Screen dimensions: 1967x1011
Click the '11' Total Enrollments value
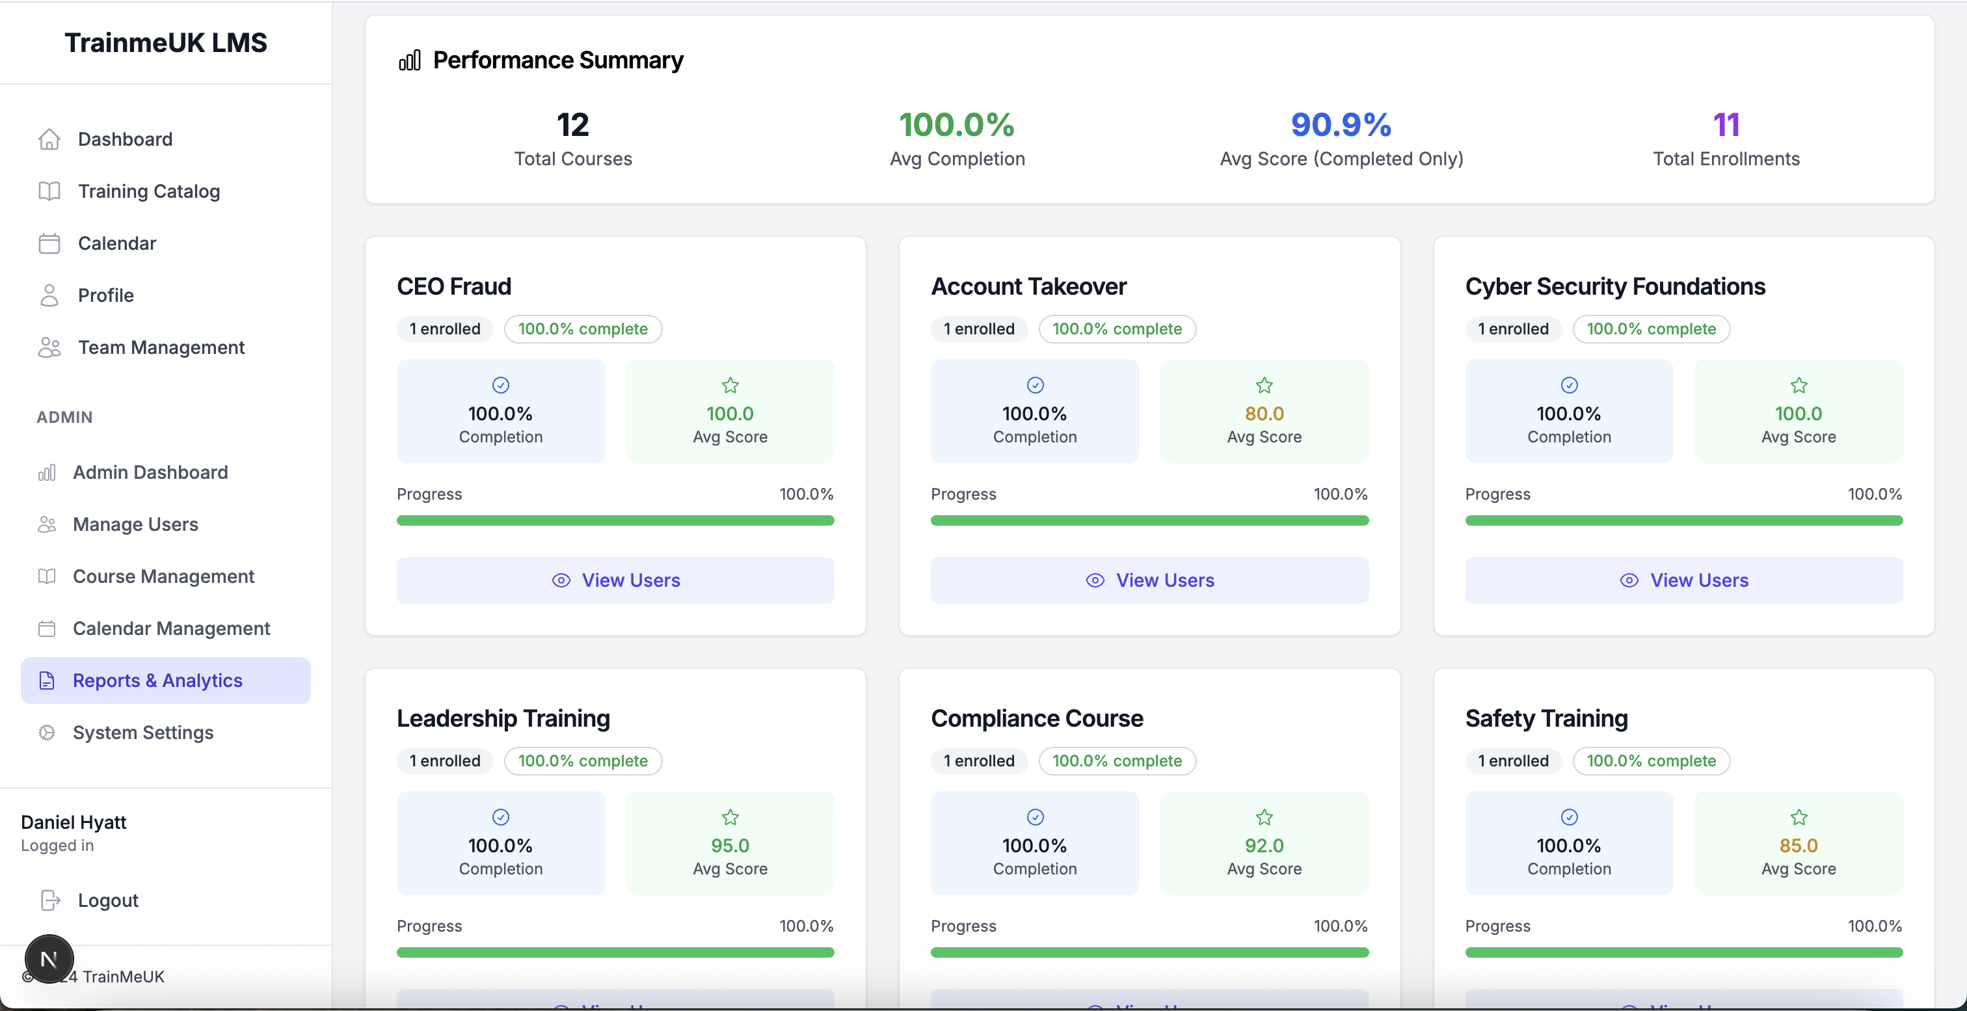tap(1726, 124)
